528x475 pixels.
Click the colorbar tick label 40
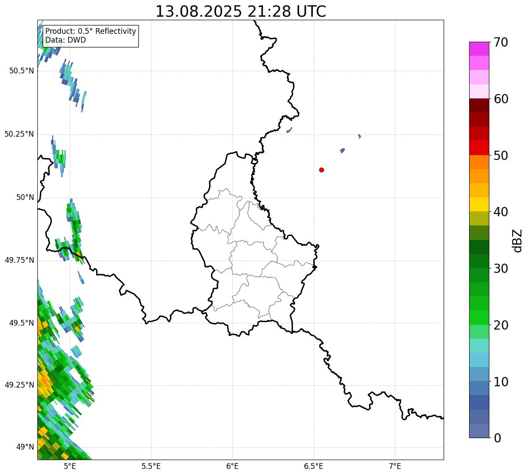[x=501, y=212]
